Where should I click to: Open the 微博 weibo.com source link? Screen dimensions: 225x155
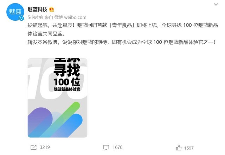(x=70, y=18)
